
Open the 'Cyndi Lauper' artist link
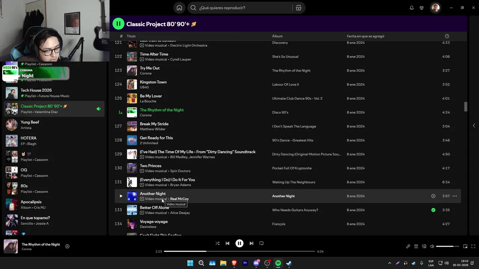(181, 59)
